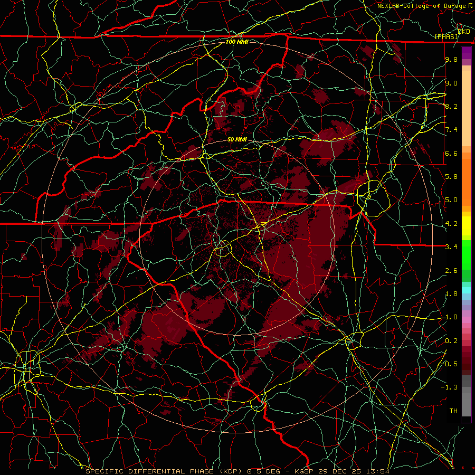This screenshot has width=475, height=475.
Task: Click the "TH" threshold label on the scale
Action: (453, 411)
